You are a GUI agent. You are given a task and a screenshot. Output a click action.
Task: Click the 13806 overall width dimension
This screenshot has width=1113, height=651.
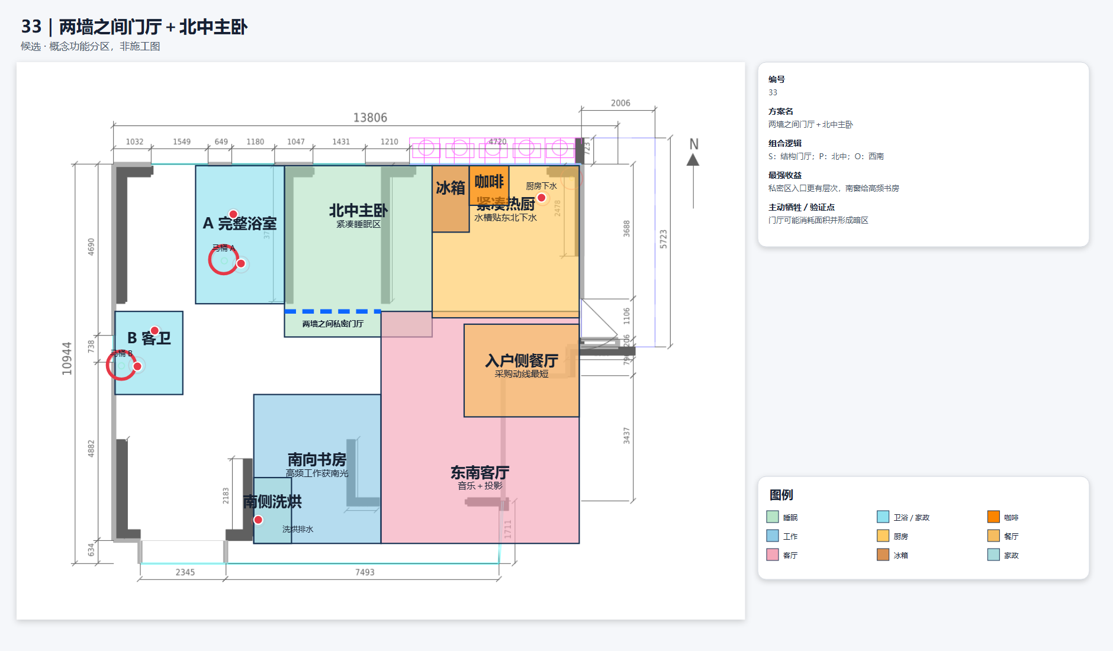click(x=370, y=118)
